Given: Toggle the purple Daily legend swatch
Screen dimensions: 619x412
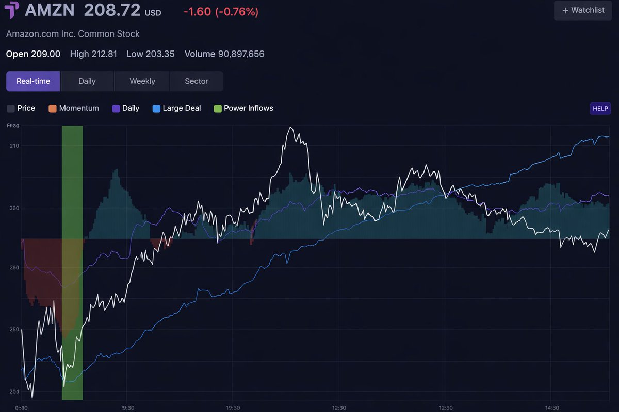Looking at the screenshot, I should coord(116,109).
